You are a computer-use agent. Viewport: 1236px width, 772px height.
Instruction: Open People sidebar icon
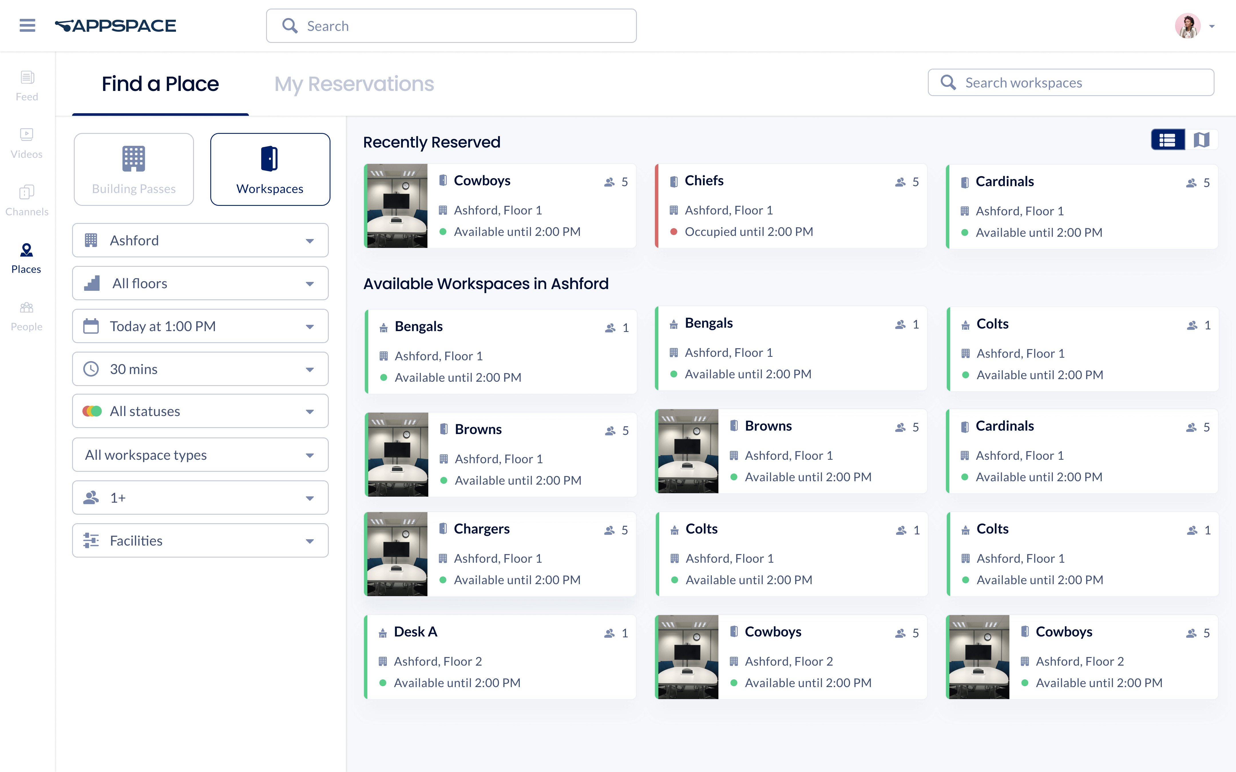click(27, 316)
